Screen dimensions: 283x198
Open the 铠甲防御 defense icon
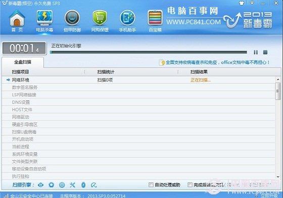click(72, 21)
